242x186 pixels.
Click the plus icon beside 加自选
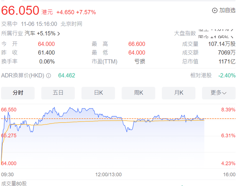click(215, 10)
